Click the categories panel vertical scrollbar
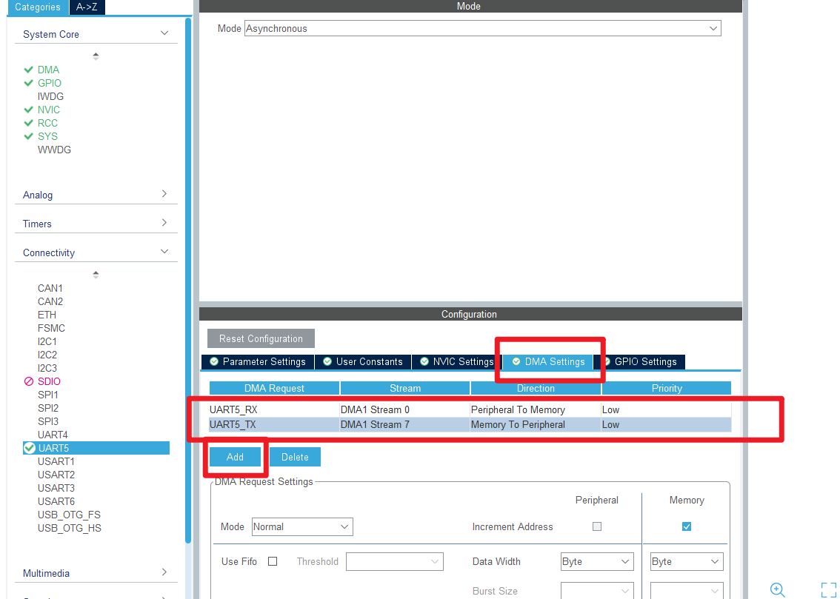 (x=188, y=281)
